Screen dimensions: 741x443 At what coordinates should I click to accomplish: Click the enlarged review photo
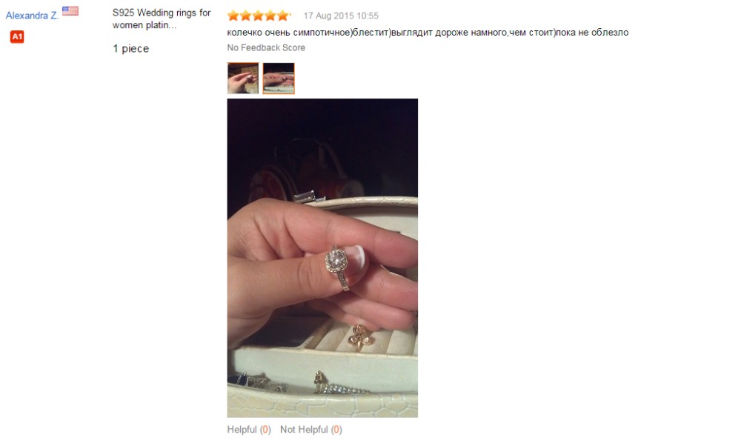tap(322, 258)
